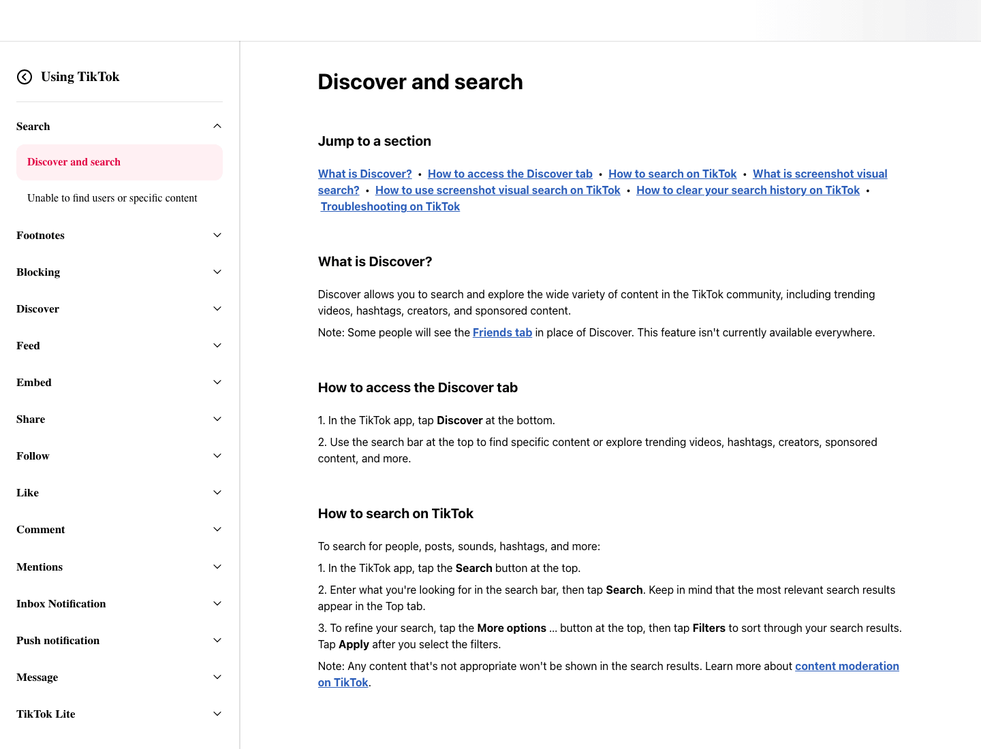Viewport: 981px width, 749px height.
Task: Expand the Comment section chevron
Action: pos(217,529)
